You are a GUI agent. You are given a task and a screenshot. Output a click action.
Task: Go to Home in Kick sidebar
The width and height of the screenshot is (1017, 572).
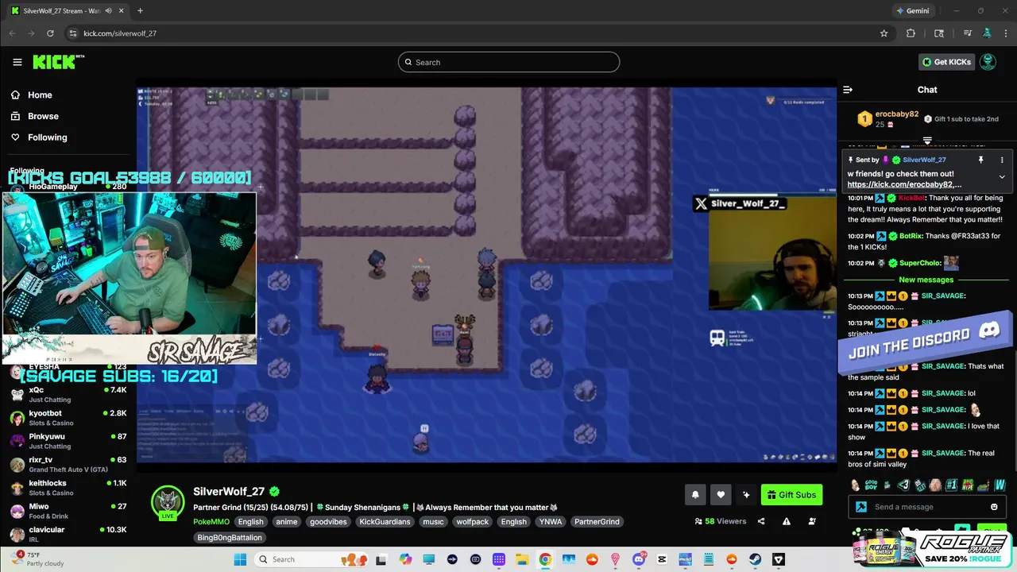32,95
